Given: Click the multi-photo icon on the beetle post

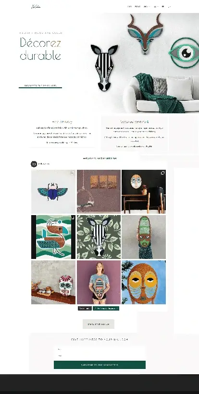Looking at the screenshot, I should coord(72,173).
